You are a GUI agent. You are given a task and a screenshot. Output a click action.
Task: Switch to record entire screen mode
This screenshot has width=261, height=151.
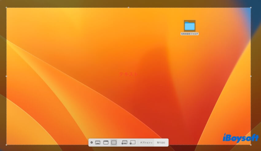pos(124,142)
